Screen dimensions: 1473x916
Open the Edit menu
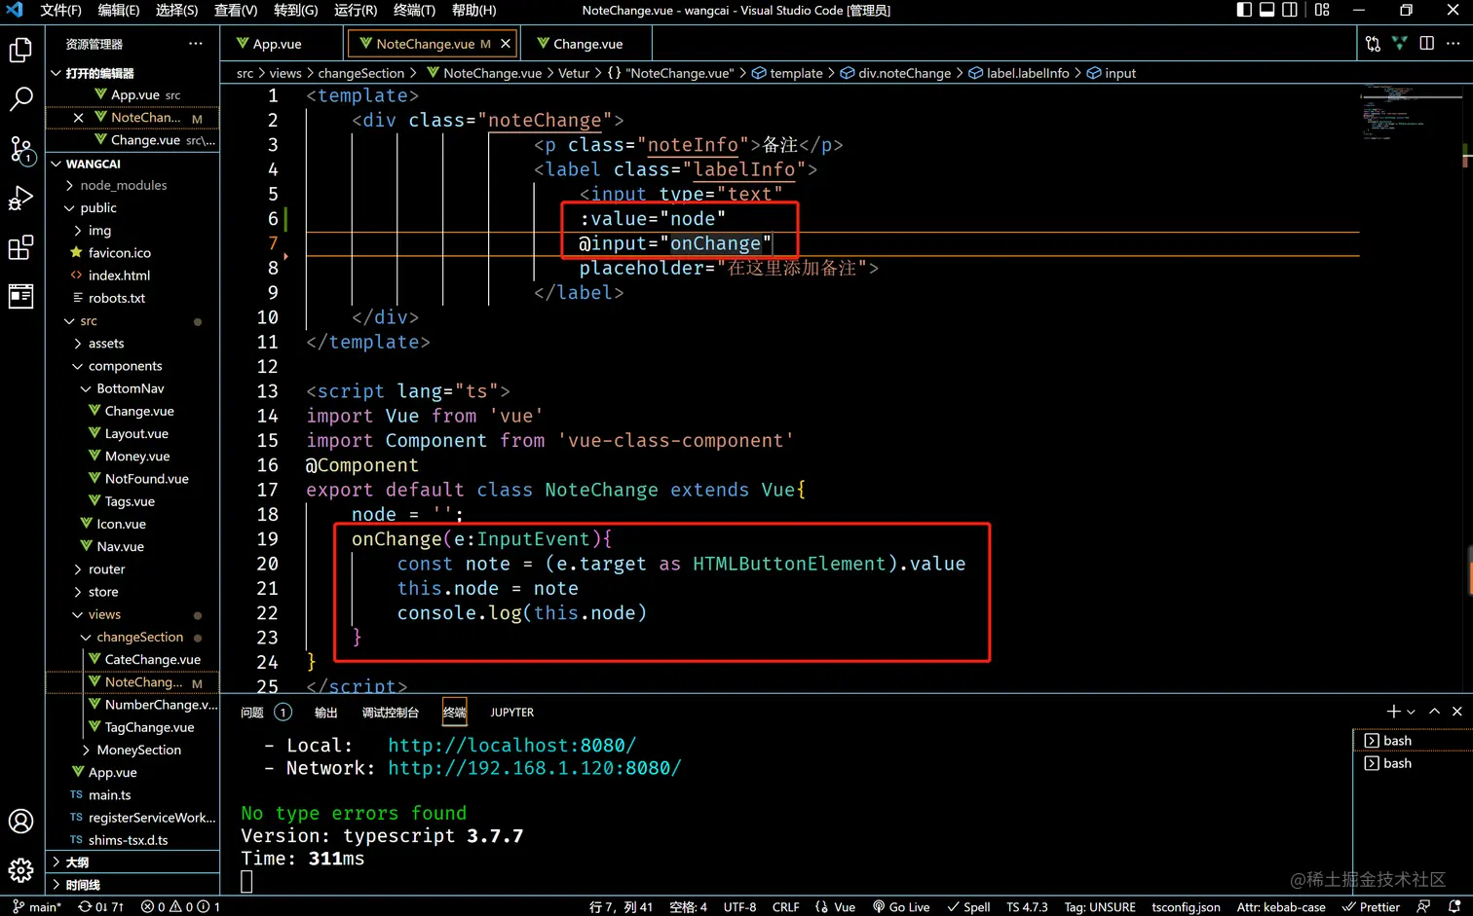point(118,10)
